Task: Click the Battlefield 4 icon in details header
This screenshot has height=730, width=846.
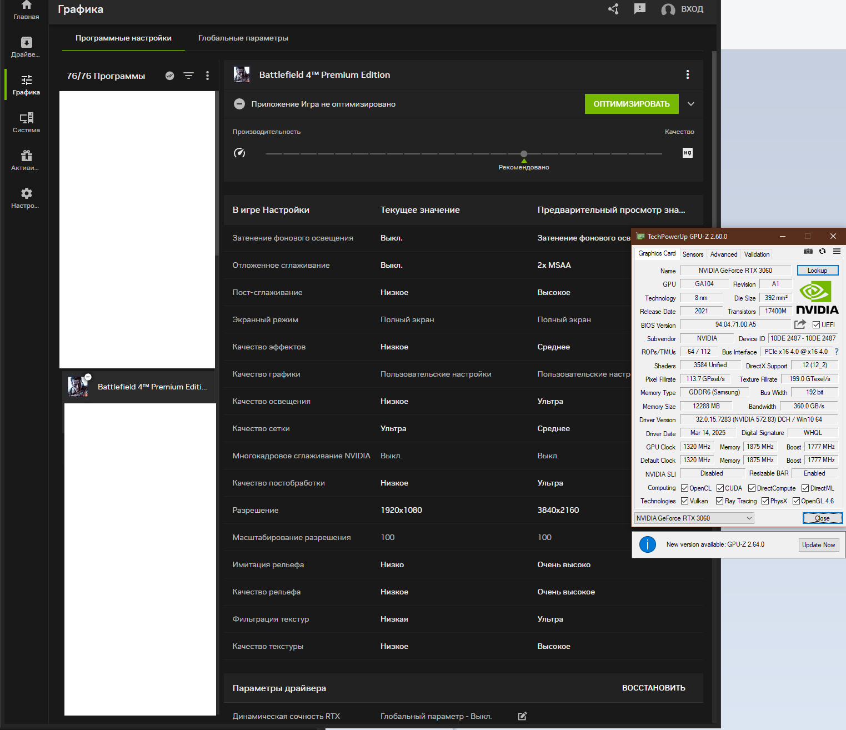Action: tap(242, 74)
